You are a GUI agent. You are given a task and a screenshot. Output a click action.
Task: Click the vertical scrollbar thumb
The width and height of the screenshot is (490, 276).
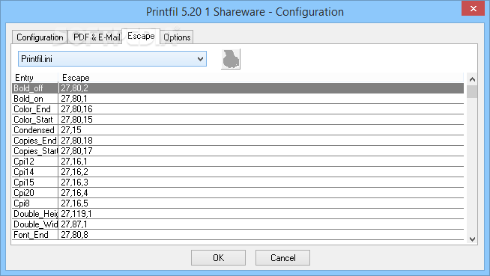[472, 92]
